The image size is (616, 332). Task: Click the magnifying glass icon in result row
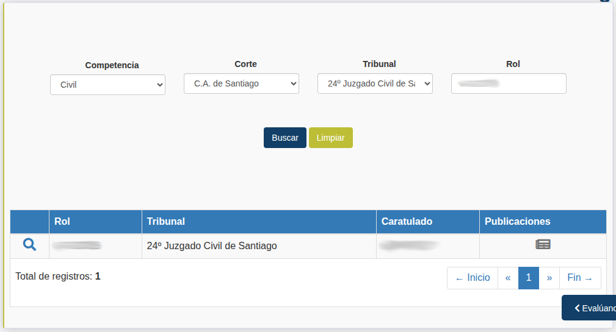coord(29,245)
